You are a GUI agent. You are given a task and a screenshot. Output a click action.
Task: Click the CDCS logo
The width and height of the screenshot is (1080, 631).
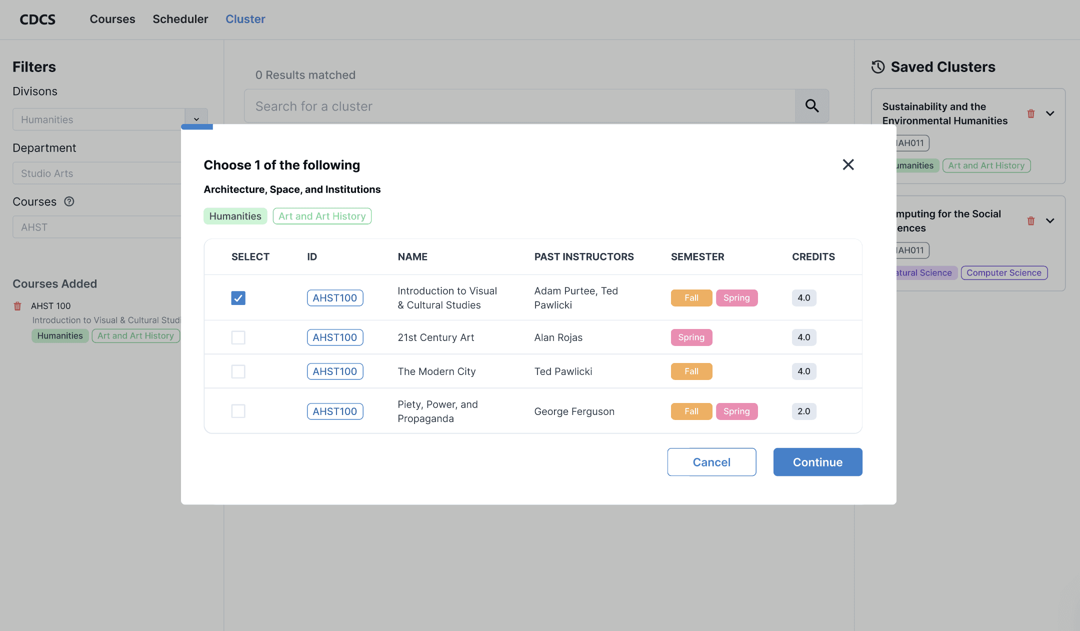pyautogui.click(x=37, y=19)
